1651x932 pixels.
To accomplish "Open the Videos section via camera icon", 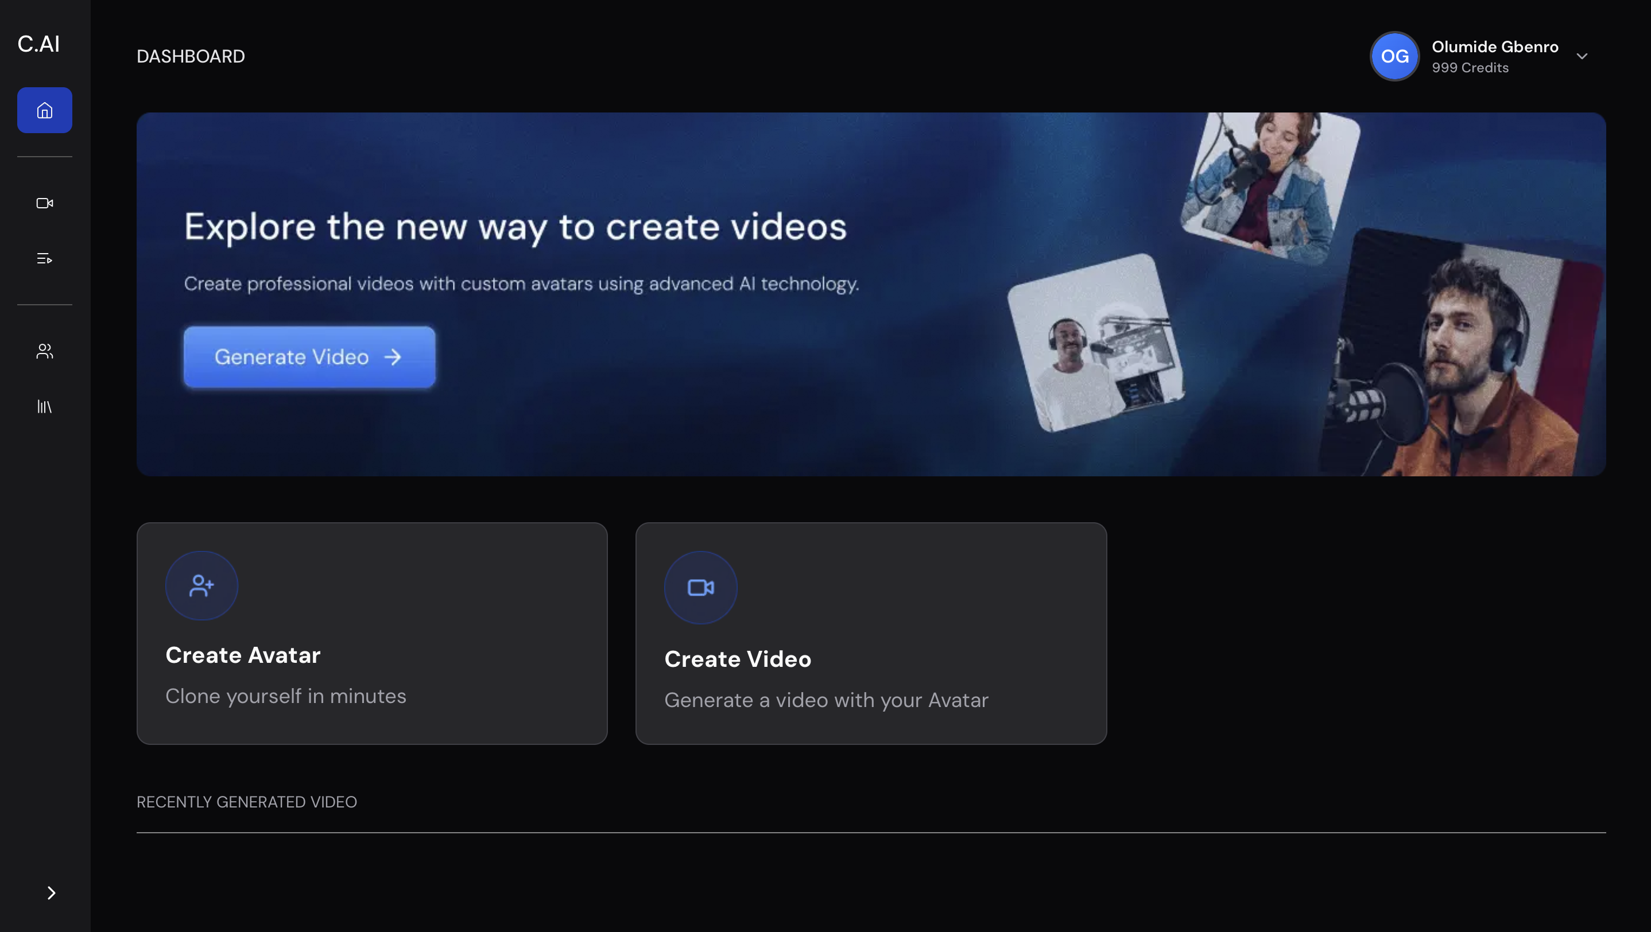I will (x=44, y=204).
